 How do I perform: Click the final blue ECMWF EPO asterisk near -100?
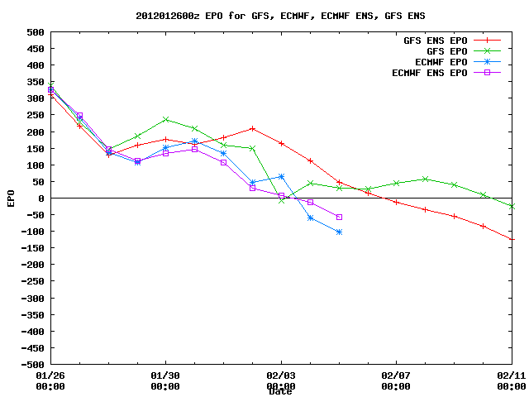(339, 232)
